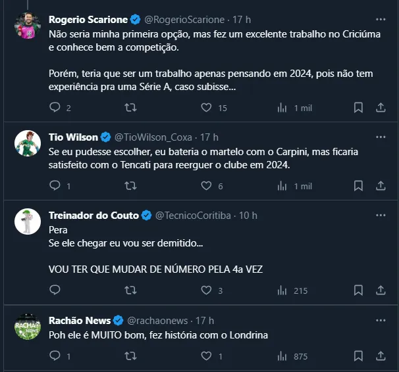The image size is (399, 372).
Task: Open the @rachaonews handle link
Action: pos(157,320)
